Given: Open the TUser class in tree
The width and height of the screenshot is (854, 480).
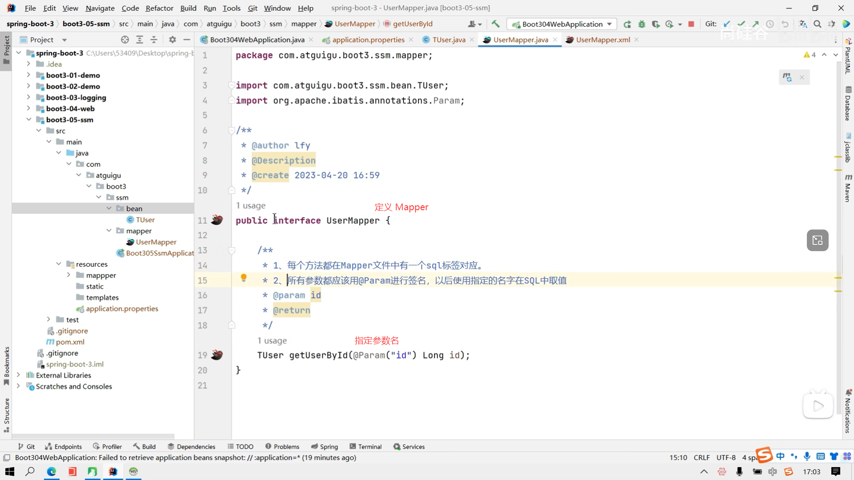Looking at the screenshot, I should coord(145,220).
